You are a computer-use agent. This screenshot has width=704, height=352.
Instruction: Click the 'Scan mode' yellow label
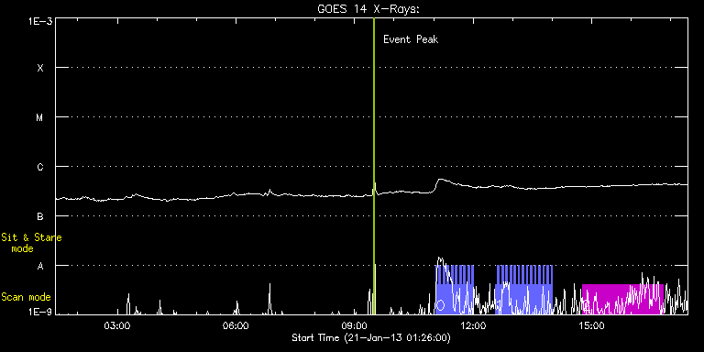tap(26, 297)
